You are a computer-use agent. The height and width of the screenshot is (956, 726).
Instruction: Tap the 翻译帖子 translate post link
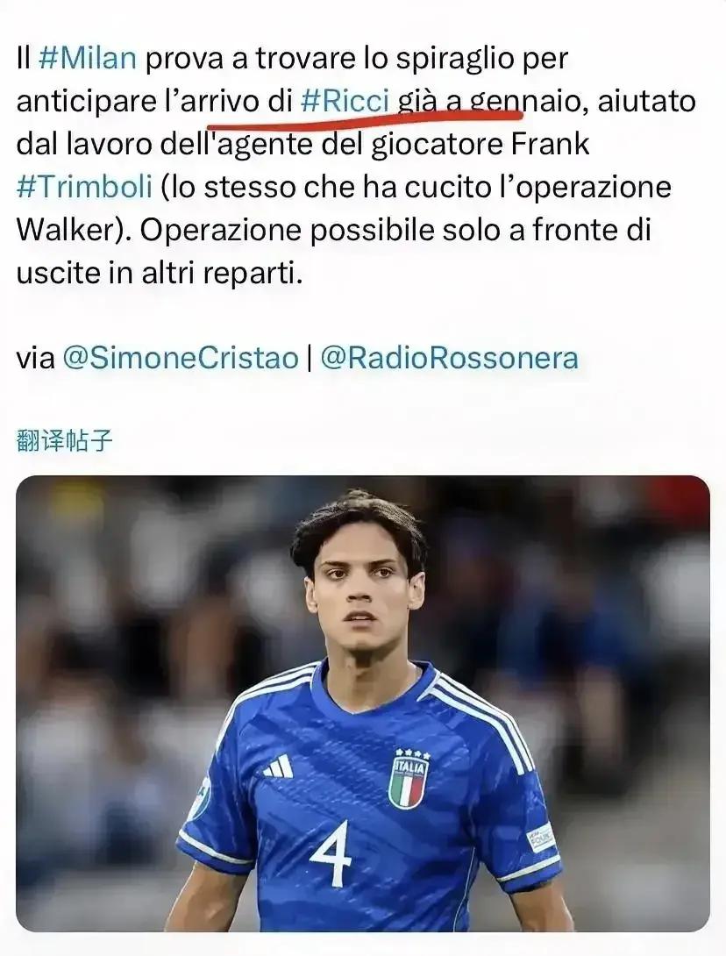pos(64,440)
